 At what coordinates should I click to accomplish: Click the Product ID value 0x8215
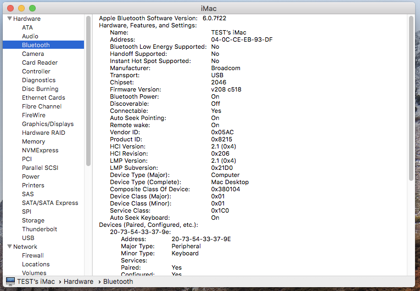click(222, 139)
